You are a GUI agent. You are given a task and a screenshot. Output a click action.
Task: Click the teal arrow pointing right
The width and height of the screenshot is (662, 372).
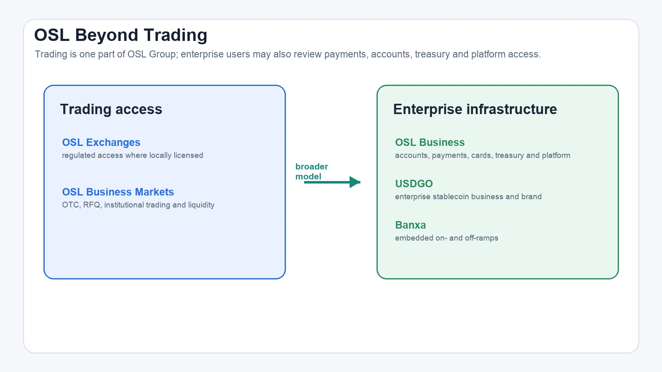tap(332, 182)
